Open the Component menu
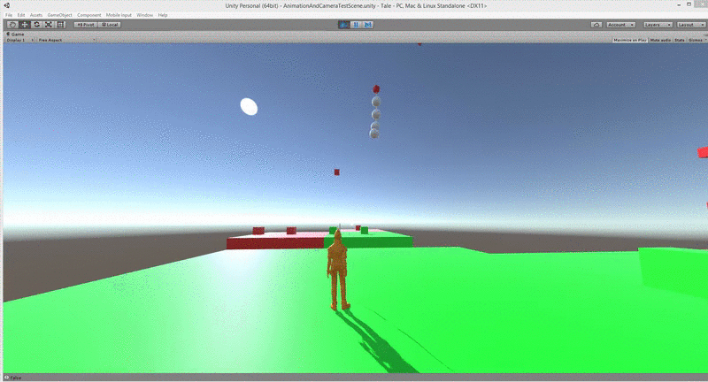 click(88, 15)
